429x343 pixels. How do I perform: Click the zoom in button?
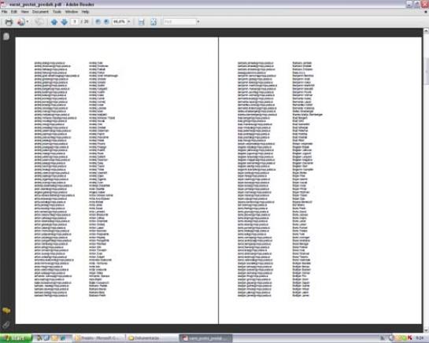coord(106,21)
